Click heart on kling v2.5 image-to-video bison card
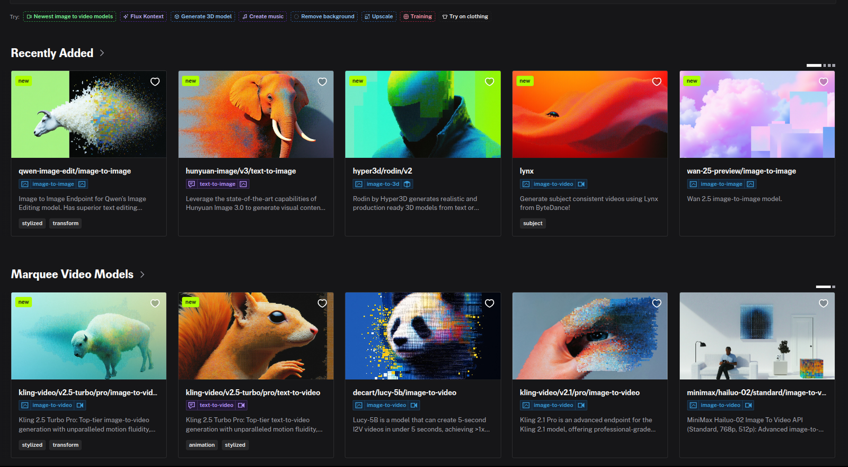Viewport: 848px width, 467px height. [155, 303]
